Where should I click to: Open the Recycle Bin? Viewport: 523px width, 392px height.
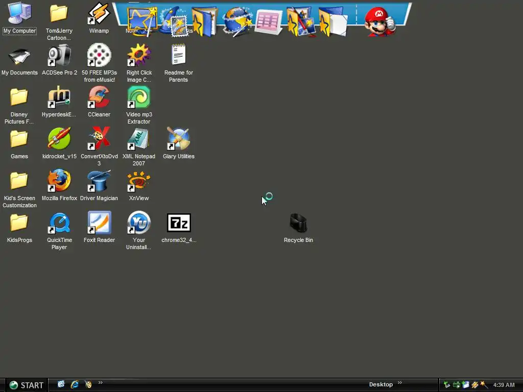pos(298,228)
